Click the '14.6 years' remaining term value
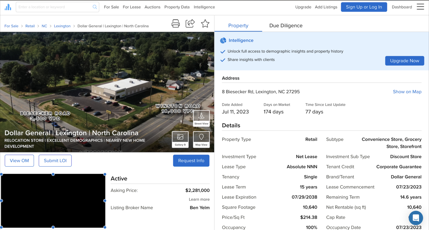 [411, 197]
